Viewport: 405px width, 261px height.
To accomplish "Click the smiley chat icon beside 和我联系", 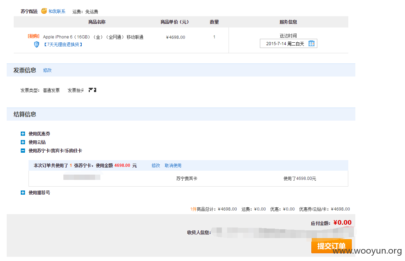I will [x=44, y=11].
